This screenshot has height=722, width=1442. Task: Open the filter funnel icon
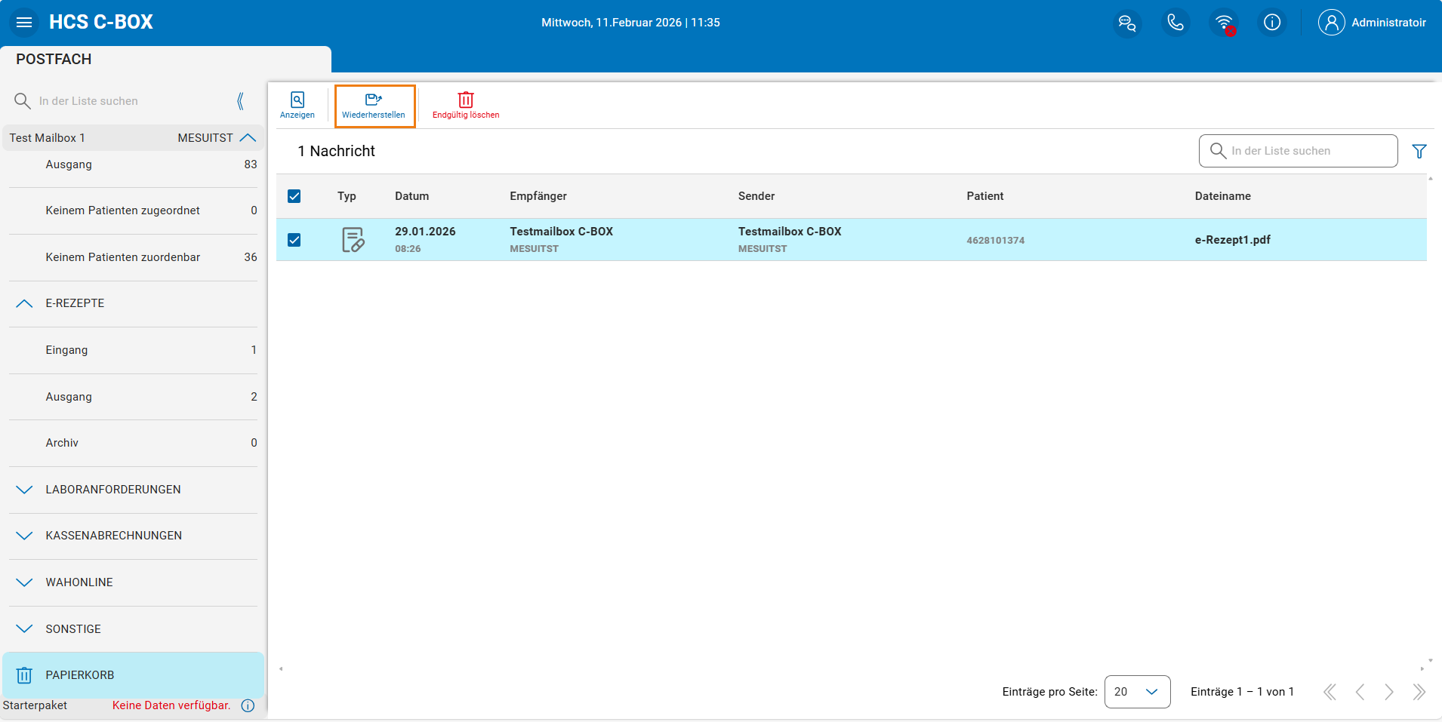tap(1419, 151)
